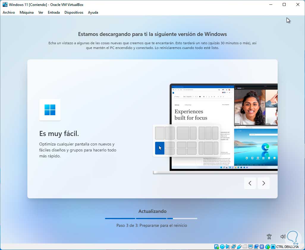Minimize the VirtualBox window

[271, 4]
